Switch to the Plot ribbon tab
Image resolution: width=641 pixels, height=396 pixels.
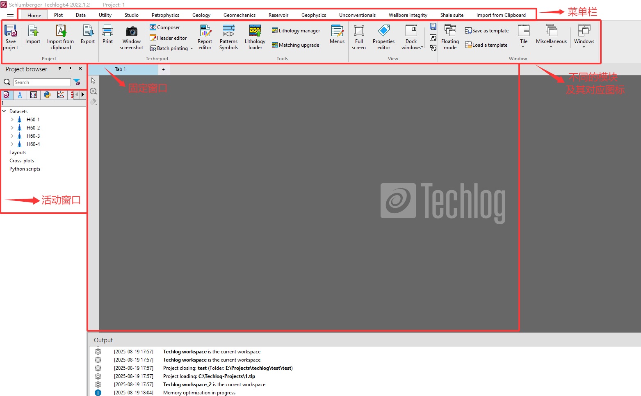pos(58,15)
